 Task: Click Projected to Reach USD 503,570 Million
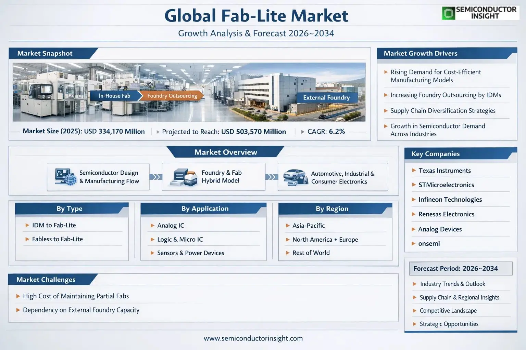coord(224,132)
